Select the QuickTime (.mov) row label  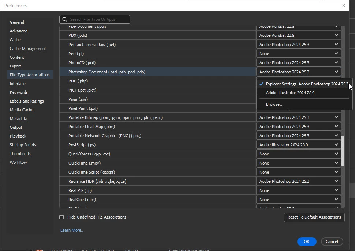(x=85, y=163)
